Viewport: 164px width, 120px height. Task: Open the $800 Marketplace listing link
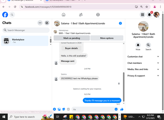(x=74, y=33)
